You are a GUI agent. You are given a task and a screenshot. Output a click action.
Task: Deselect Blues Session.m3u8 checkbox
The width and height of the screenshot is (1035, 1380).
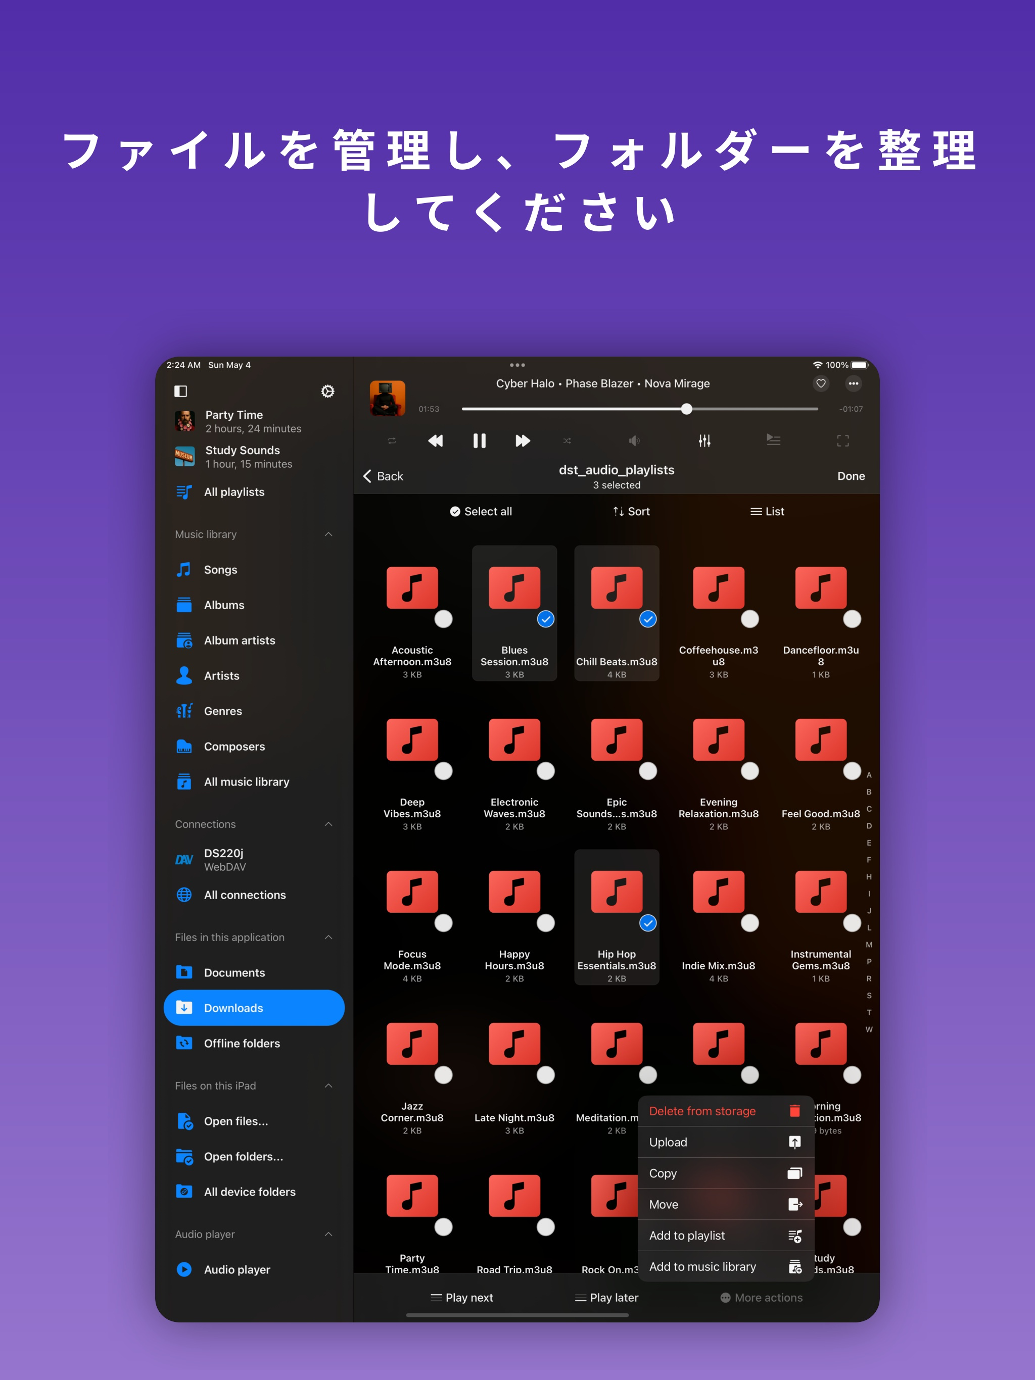tap(546, 619)
